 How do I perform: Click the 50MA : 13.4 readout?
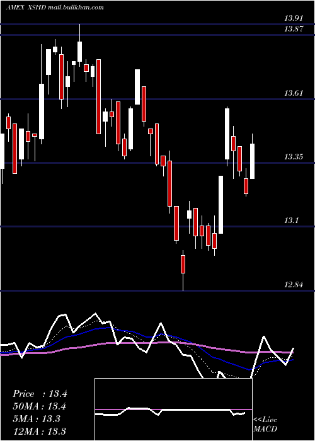click(x=39, y=406)
